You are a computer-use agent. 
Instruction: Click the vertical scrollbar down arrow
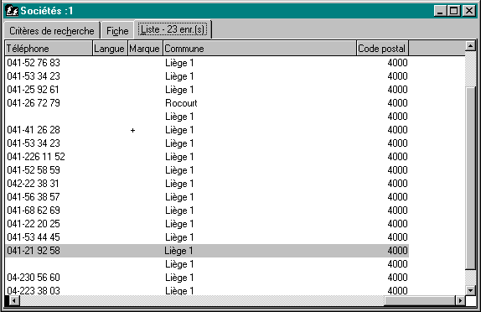470,290
